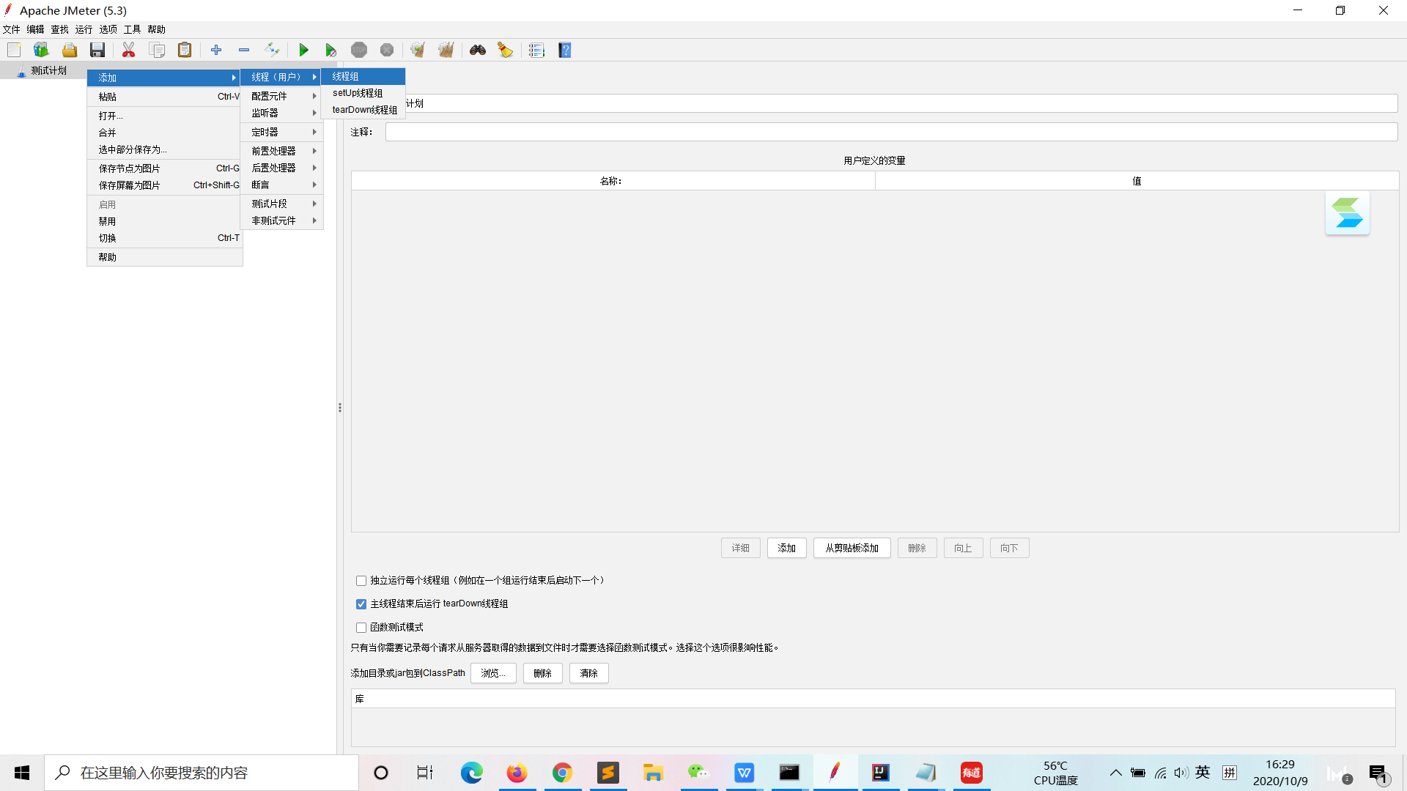Image resolution: width=1407 pixels, height=791 pixels.
Task: Expand the 前置处理器 submenu
Action: tap(282, 151)
